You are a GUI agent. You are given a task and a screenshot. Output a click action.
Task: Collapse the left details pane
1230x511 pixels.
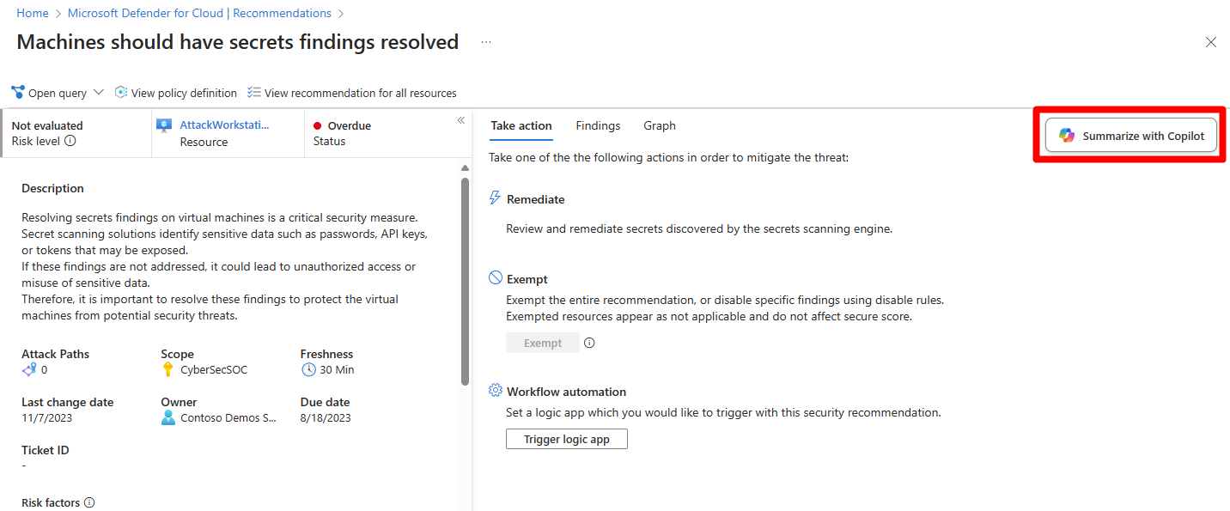(x=460, y=120)
